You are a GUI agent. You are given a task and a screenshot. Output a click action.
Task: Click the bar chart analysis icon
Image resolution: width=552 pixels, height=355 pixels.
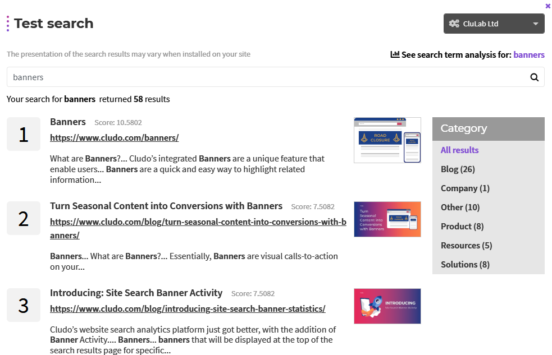pos(395,54)
